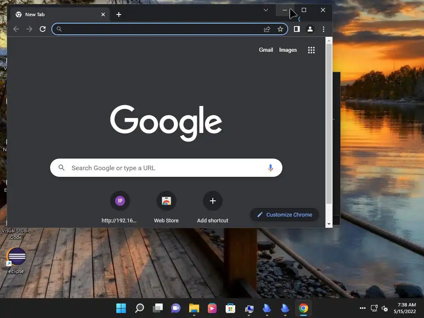Open the Chrome profile avatar menu
The height and width of the screenshot is (318, 424).
[x=310, y=29]
